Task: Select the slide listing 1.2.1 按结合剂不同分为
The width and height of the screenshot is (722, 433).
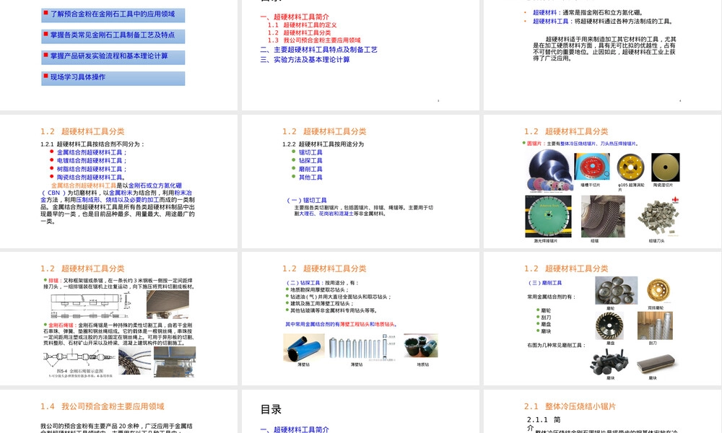Action: click(119, 182)
